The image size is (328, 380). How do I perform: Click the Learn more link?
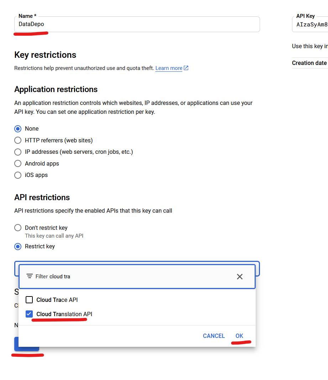click(169, 68)
